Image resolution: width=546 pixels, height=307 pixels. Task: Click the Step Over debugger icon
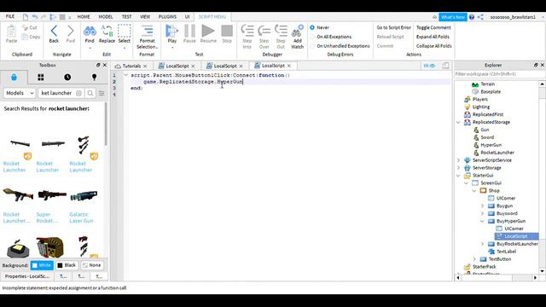pyautogui.click(x=264, y=32)
